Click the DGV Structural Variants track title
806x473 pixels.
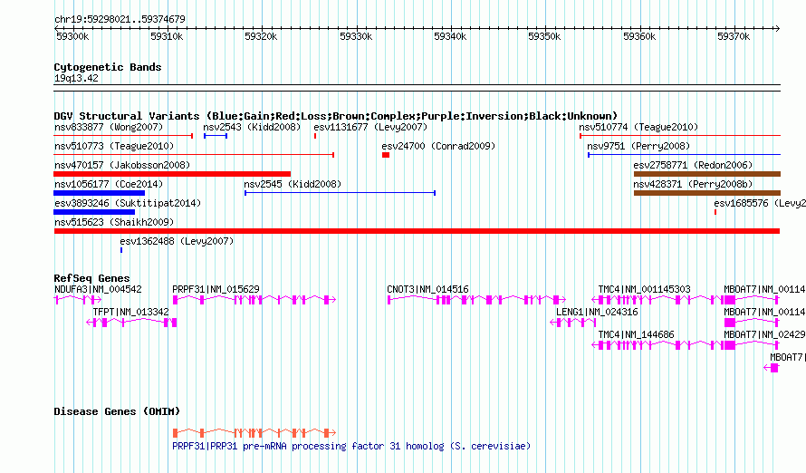tap(335, 116)
